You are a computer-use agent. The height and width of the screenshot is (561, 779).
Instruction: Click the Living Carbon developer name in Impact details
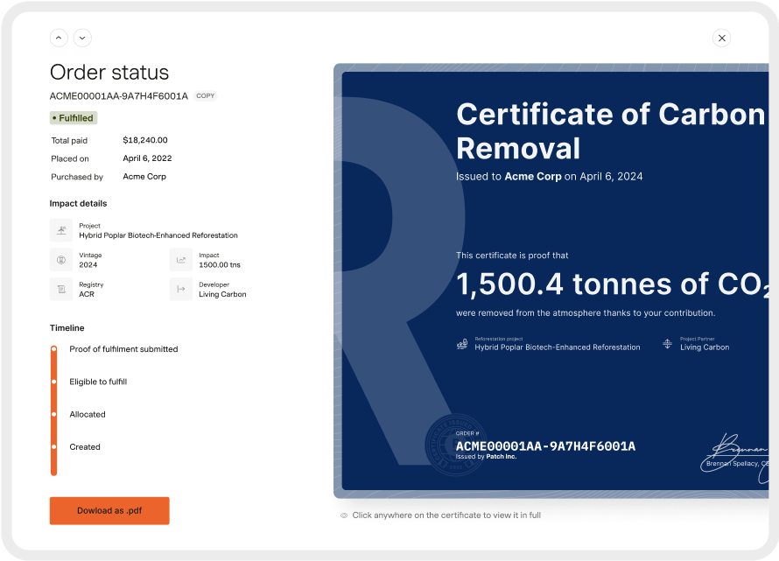(222, 294)
